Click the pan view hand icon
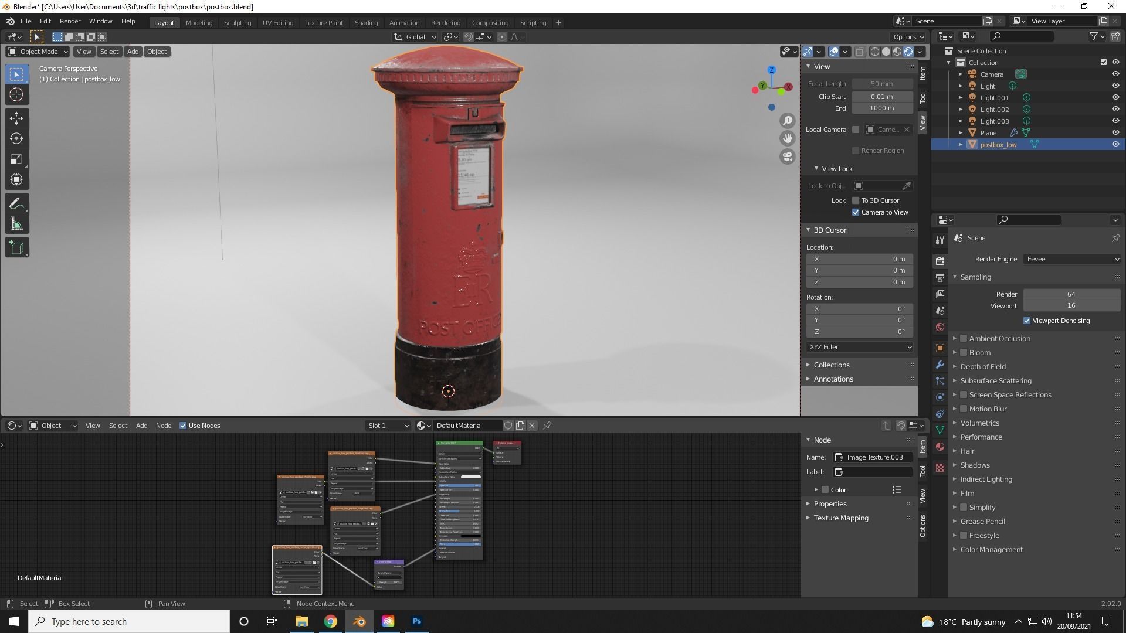The height and width of the screenshot is (633, 1126). 787,138
